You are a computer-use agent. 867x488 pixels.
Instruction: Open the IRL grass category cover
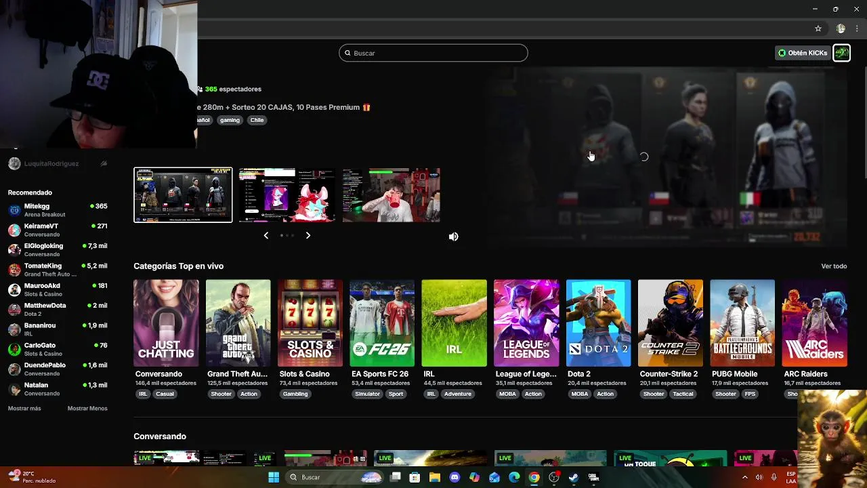point(454,323)
